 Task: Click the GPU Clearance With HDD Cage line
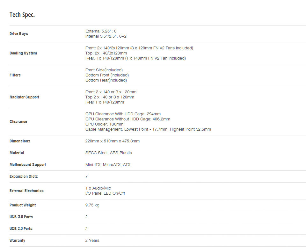(x=123, y=114)
